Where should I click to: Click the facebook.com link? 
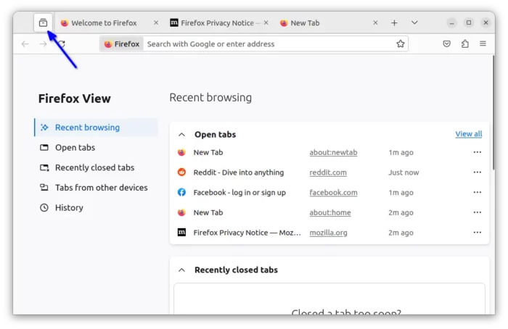(x=333, y=193)
